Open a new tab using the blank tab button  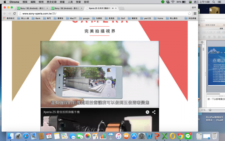(122, 8)
